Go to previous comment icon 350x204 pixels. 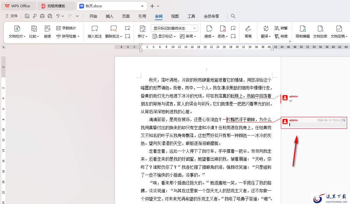point(127,28)
